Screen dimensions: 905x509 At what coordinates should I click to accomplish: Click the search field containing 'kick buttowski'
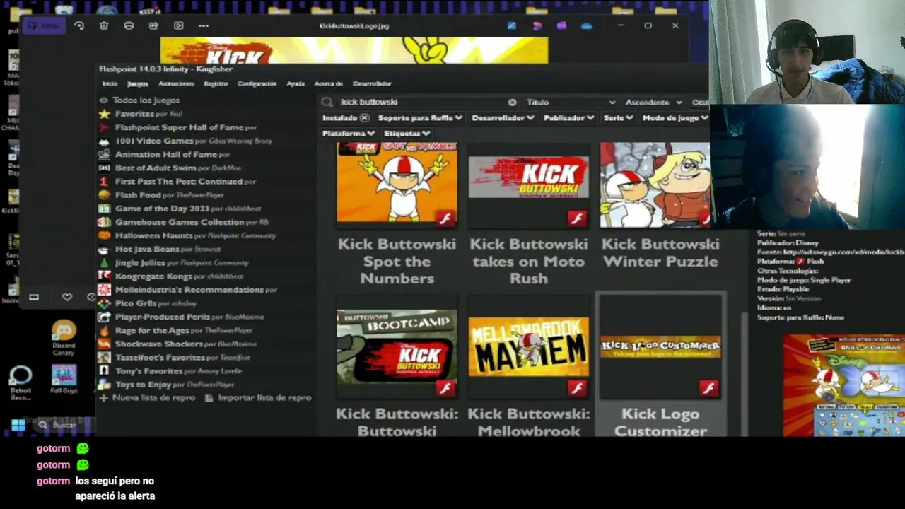pyautogui.click(x=421, y=102)
